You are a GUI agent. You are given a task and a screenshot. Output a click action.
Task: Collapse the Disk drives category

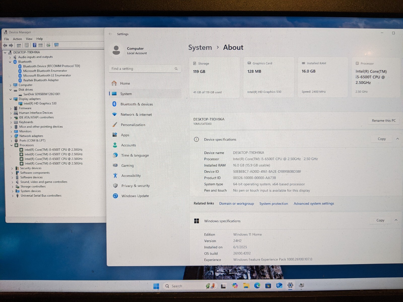(x=10, y=90)
